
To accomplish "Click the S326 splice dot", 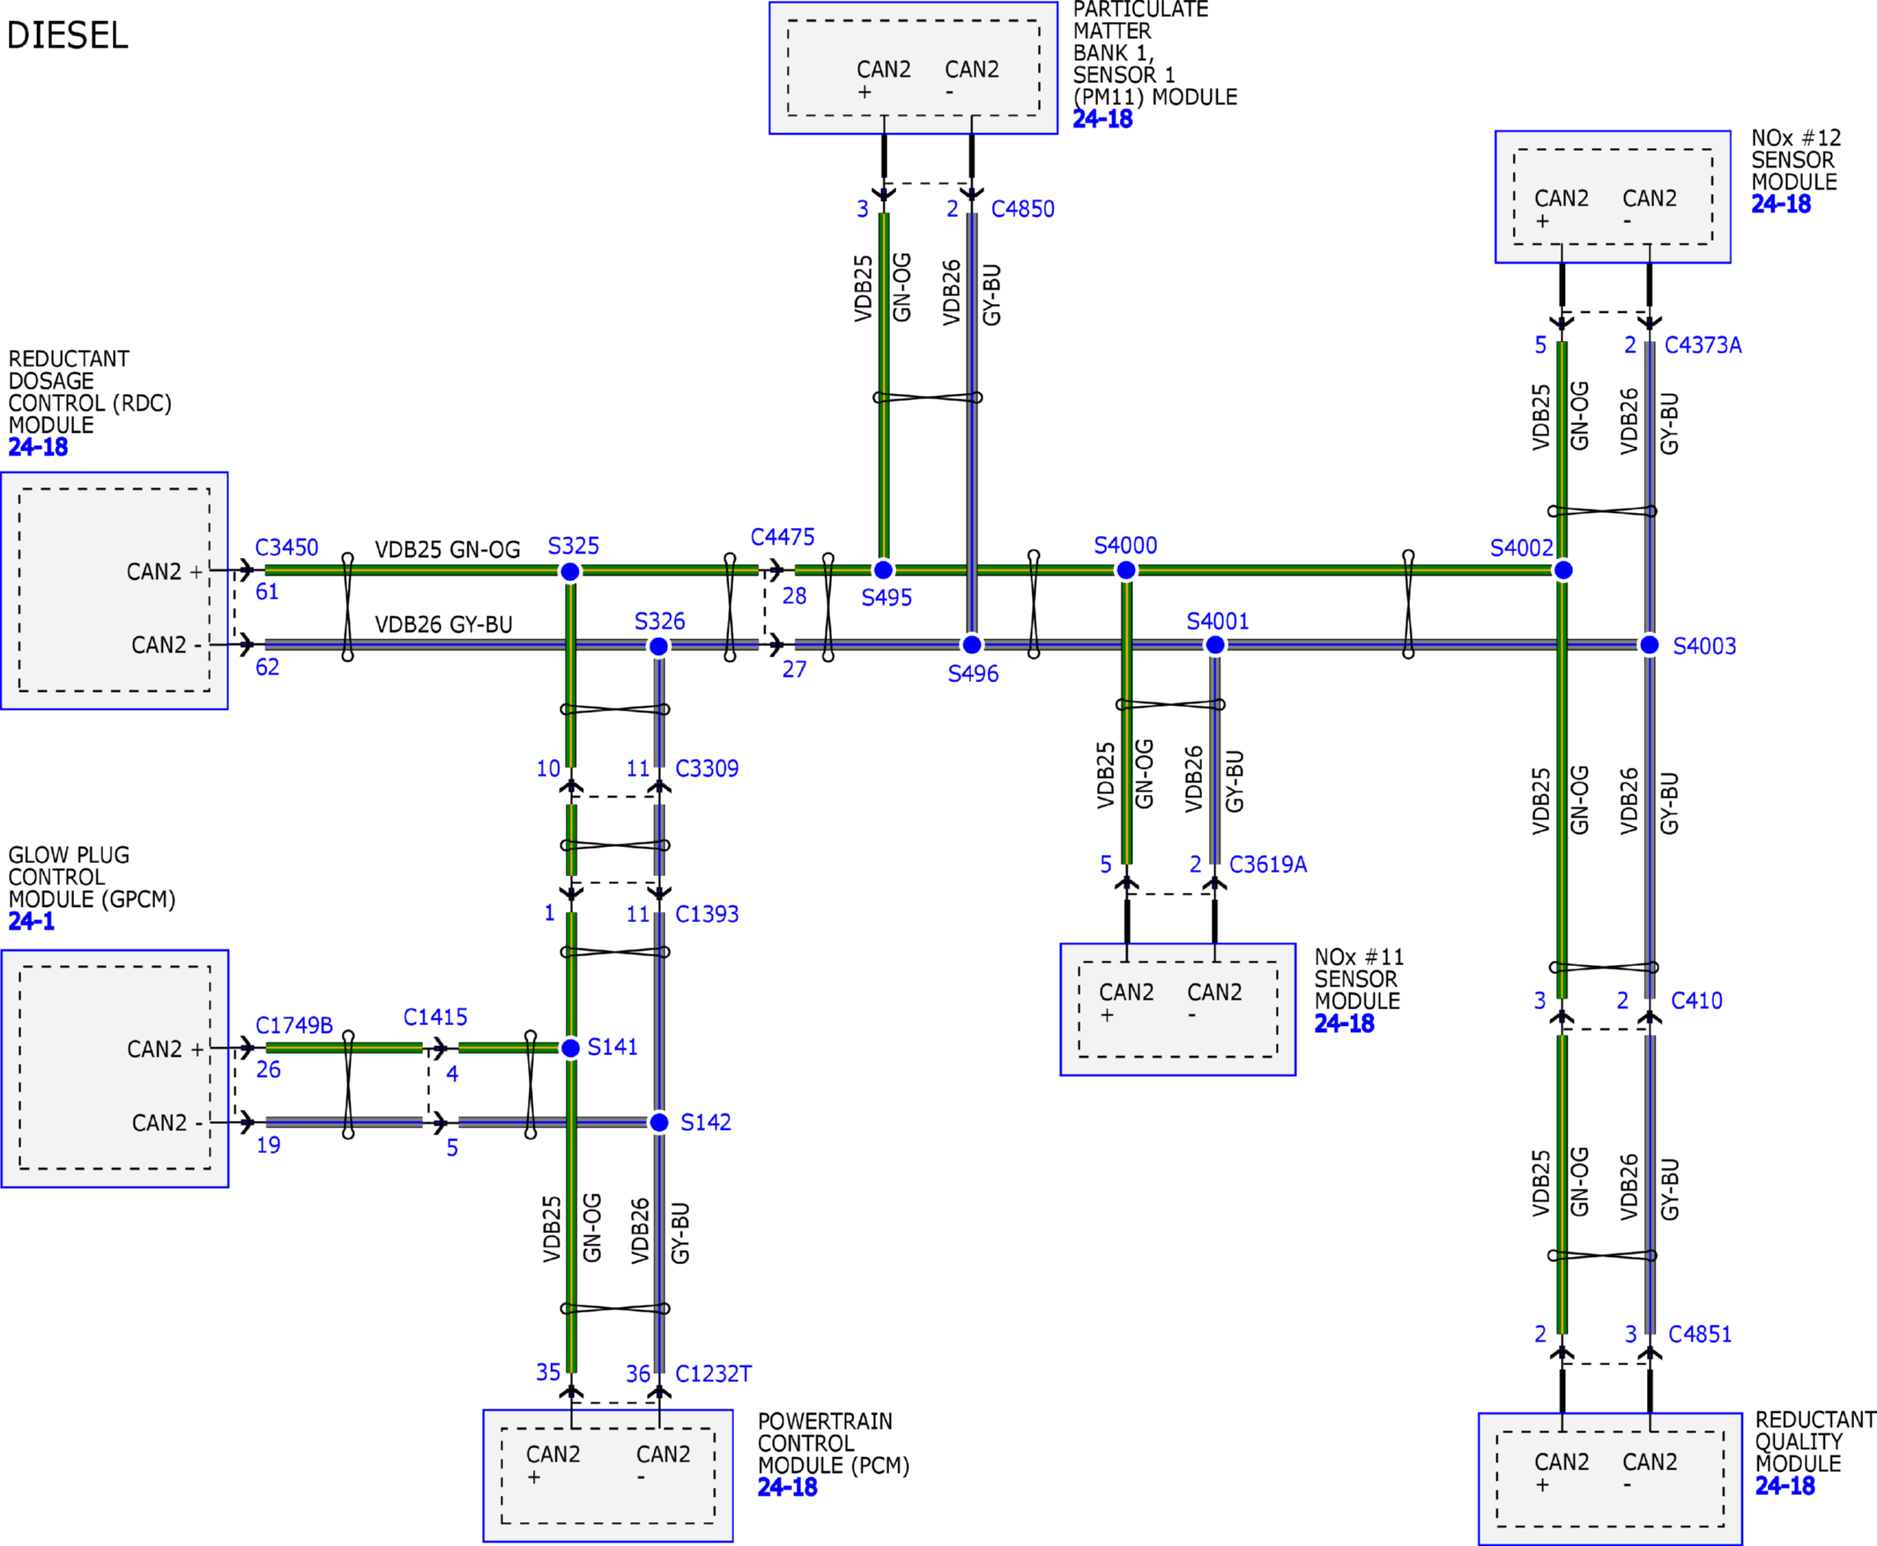I will (658, 646).
